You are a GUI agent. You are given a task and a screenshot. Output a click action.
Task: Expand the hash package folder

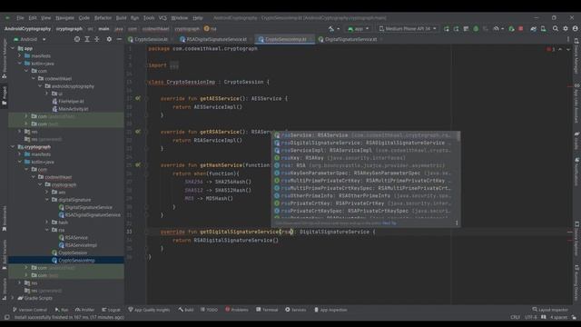point(47,222)
